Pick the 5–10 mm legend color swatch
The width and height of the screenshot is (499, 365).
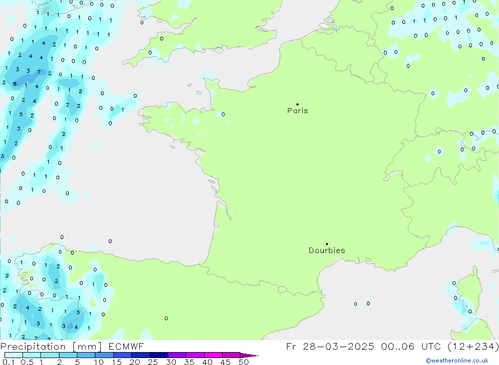pyautogui.click(x=86, y=355)
